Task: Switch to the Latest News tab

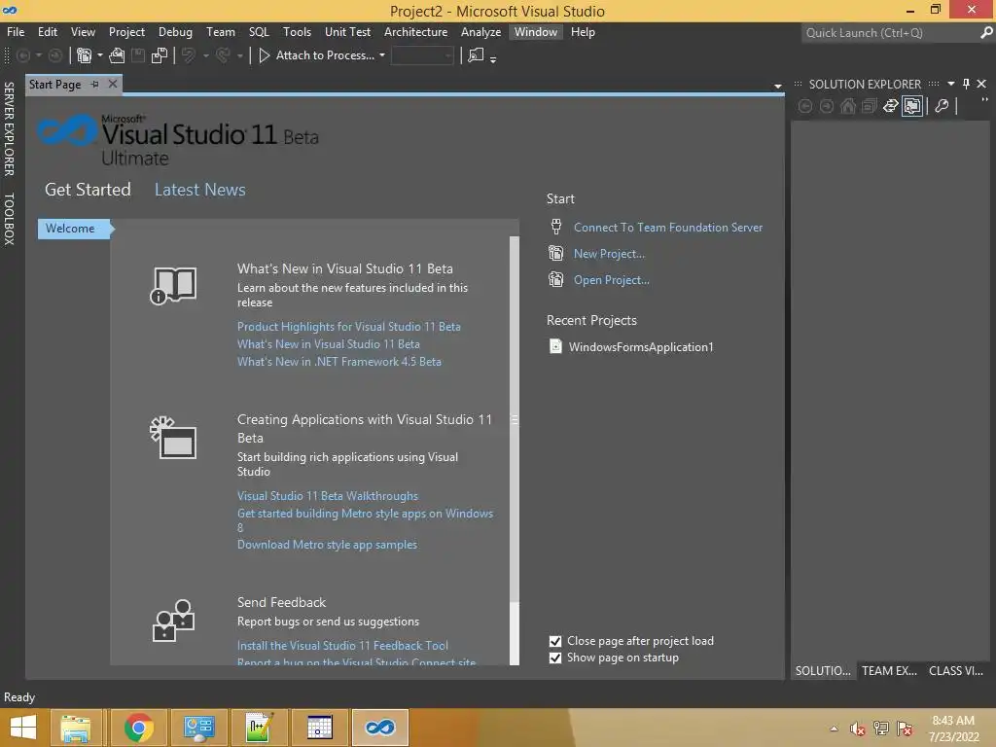Action: pos(200,190)
